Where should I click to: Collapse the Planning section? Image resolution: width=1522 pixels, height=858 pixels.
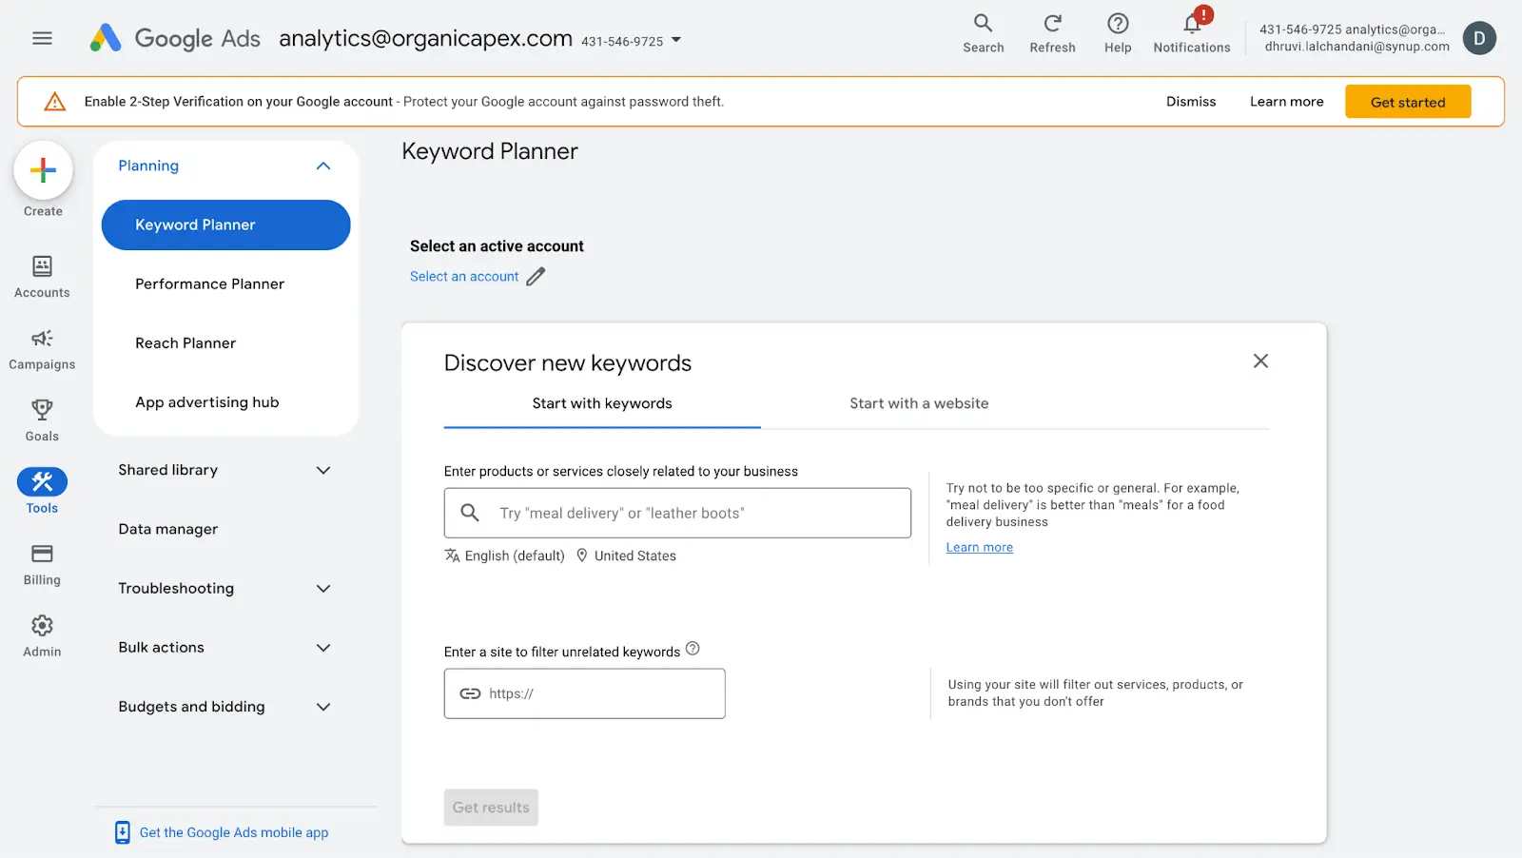coord(323,166)
